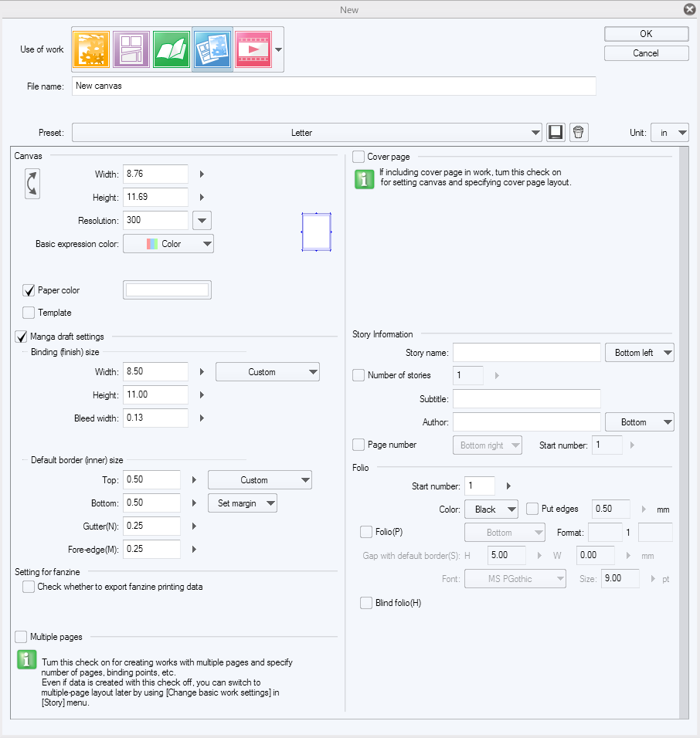Open default border Custom dropdown
The width and height of the screenshot is (700, 738).
[260, 480]
